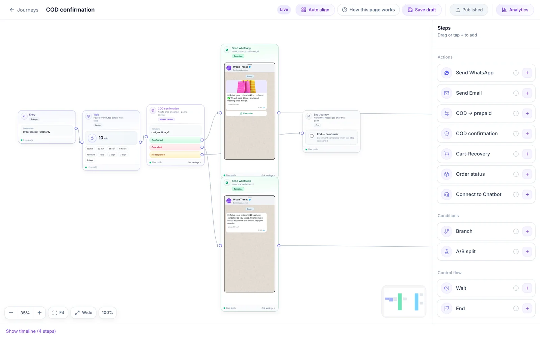Screen dimensions: 540x338
Task: Add an End step with plus
Action: (527, 308)
